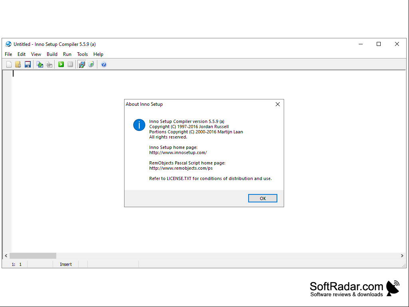Click the Stop Compile toolbar icon

(49, 64)
